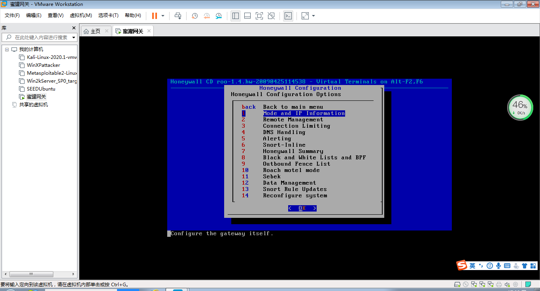Select Win2kServer_SP0_target in the library
540x291 pixels.
pos(48,81)
